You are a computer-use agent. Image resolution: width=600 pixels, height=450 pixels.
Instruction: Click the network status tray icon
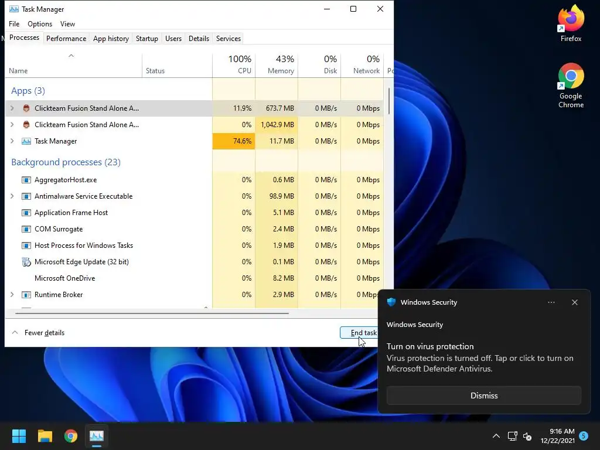tap(512, 436)
